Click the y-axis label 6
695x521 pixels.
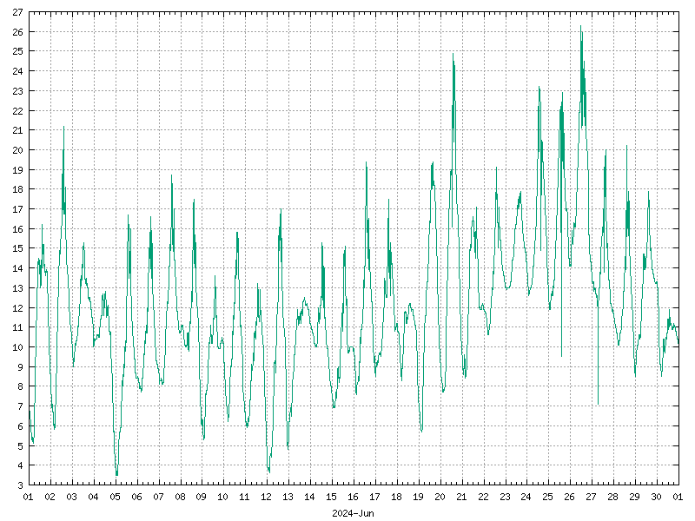tap(20, 426)
